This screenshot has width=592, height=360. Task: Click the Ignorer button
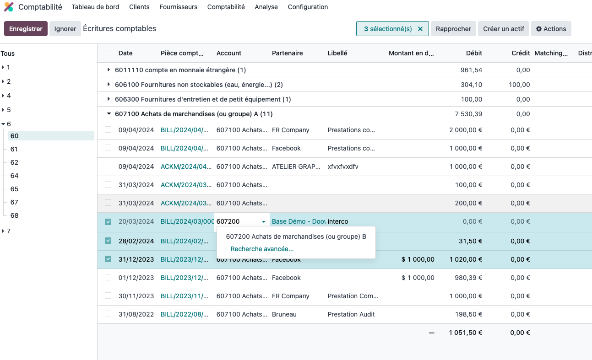[65, 29]
